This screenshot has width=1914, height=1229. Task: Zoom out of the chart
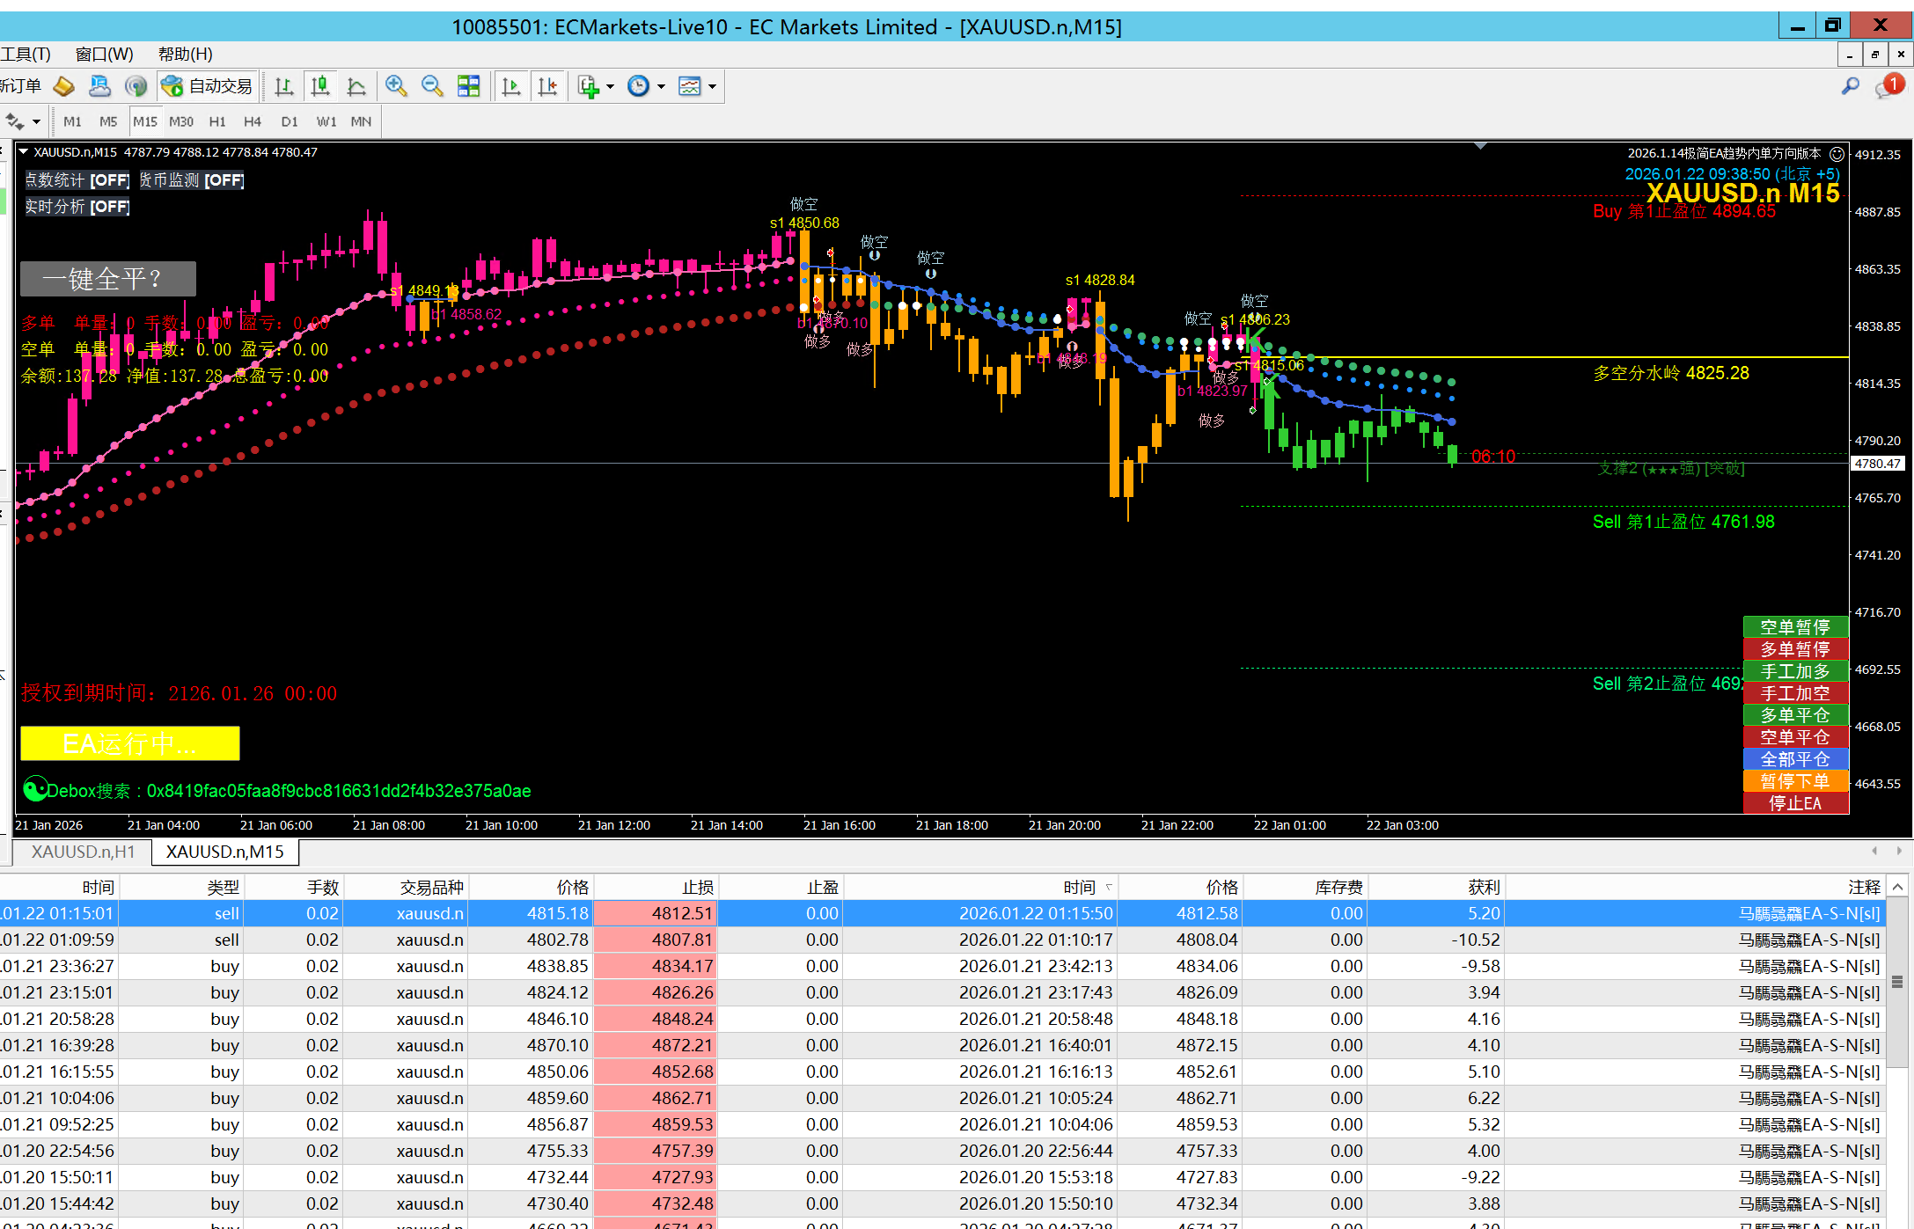point(432,86)
